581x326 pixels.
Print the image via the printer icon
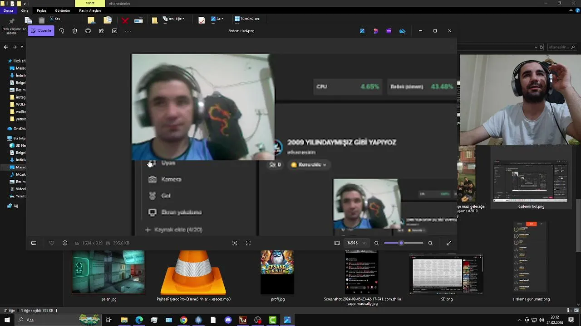tap(88, 31)
